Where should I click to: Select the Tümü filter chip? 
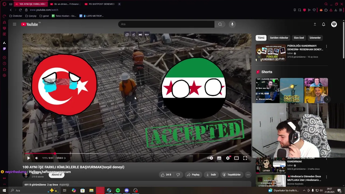point(261,38)
